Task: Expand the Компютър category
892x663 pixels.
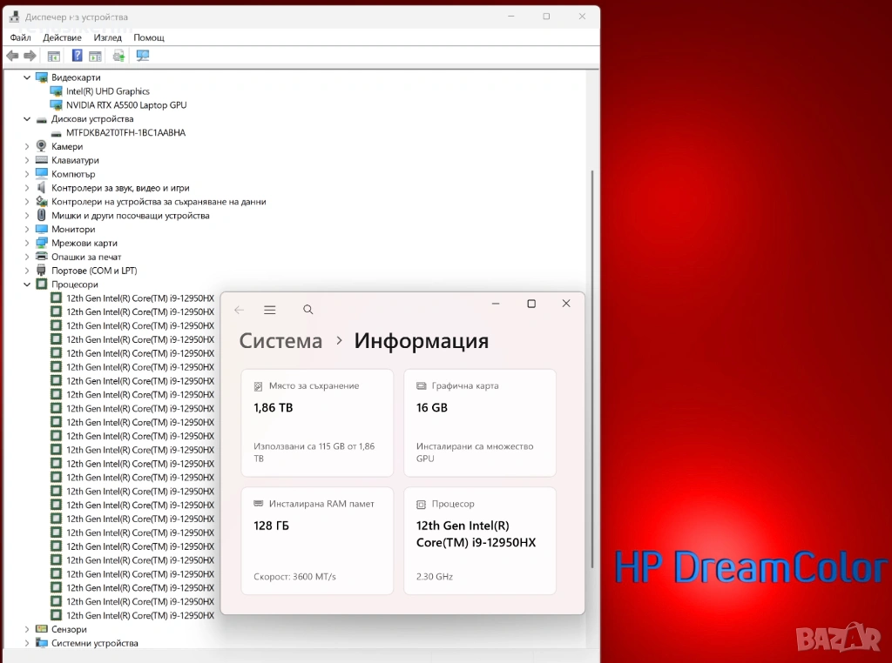Action: pyautogui.click(x=27, y=174)
